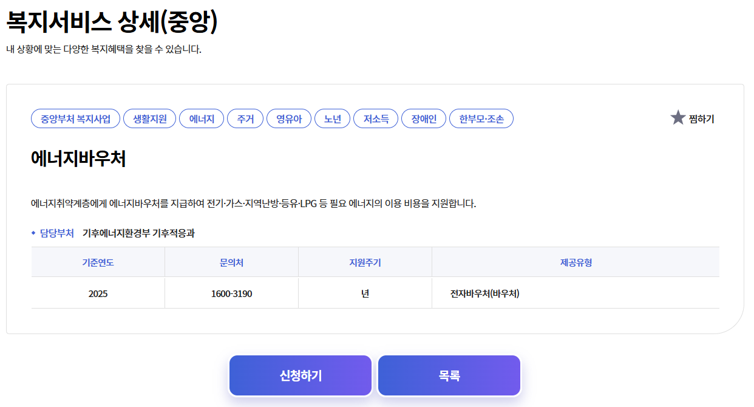Viewport: 754px width, 407px height.
Task: Click the 장애인 category tag
Action: [x=423, y=118]
